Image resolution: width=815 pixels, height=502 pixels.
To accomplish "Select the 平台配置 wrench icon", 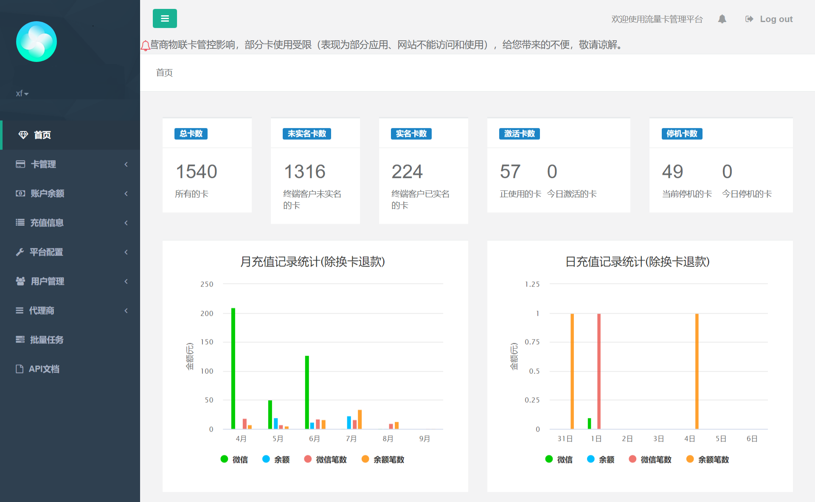I will pos(20,252).
